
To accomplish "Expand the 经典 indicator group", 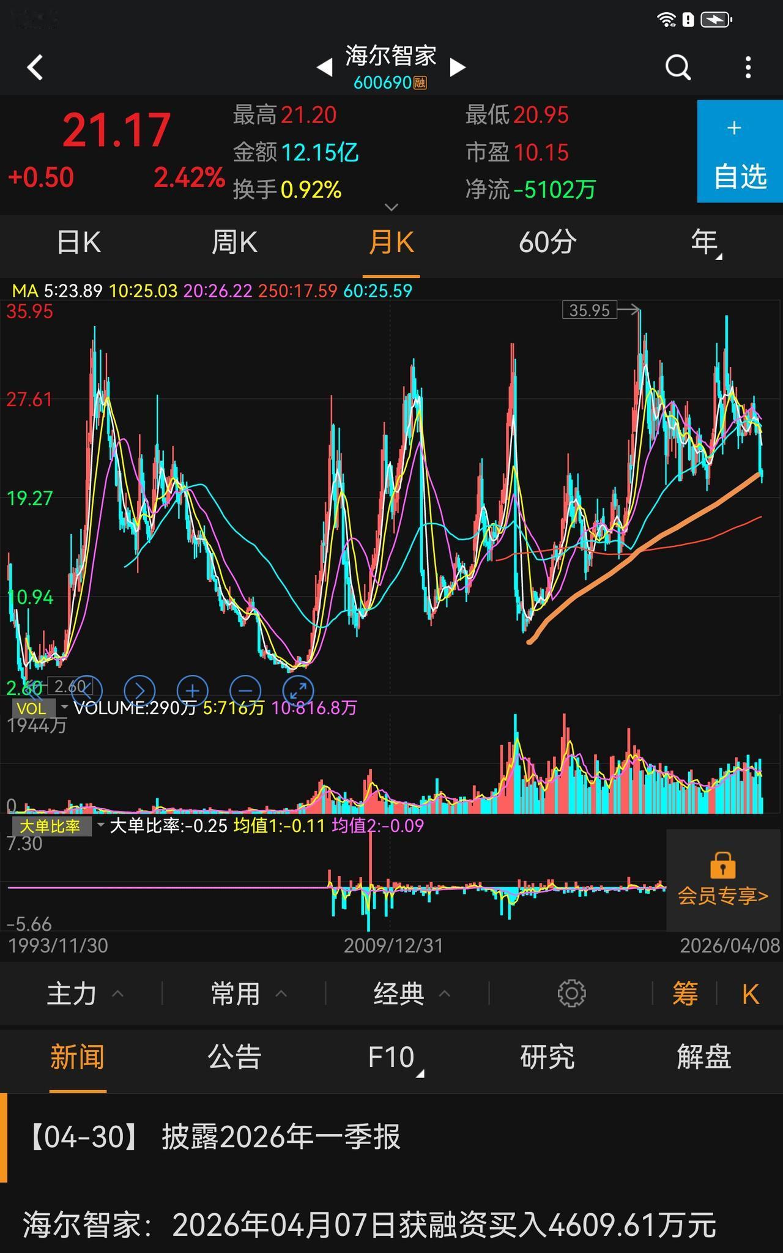I will pyautogui.click(x=412, y=994).
